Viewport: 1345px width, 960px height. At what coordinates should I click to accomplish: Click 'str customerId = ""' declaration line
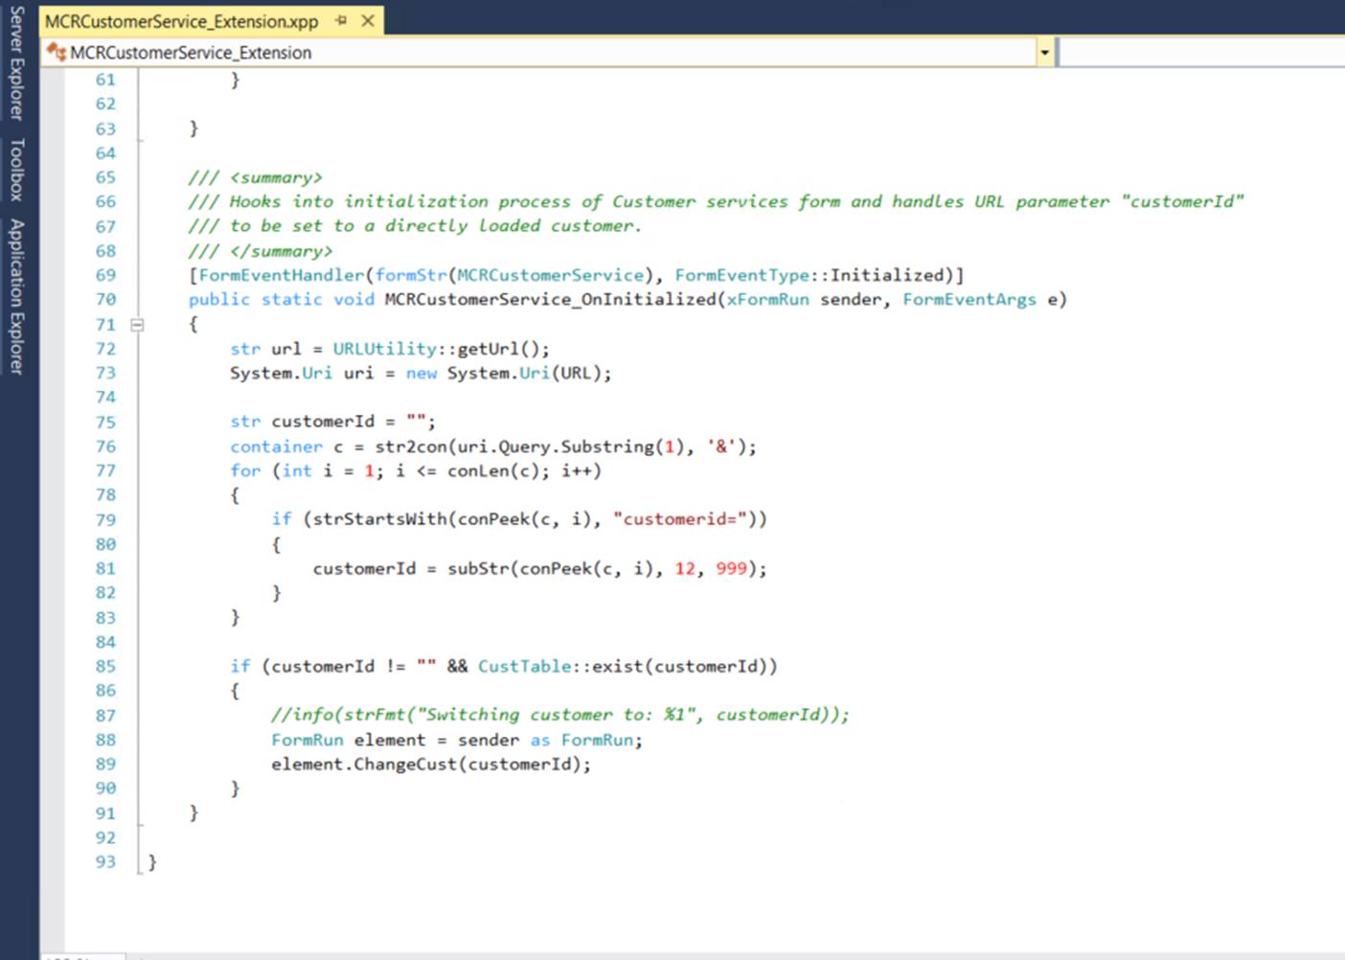click(332, 422)
